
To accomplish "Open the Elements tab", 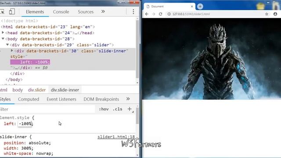I will point(35,12).
